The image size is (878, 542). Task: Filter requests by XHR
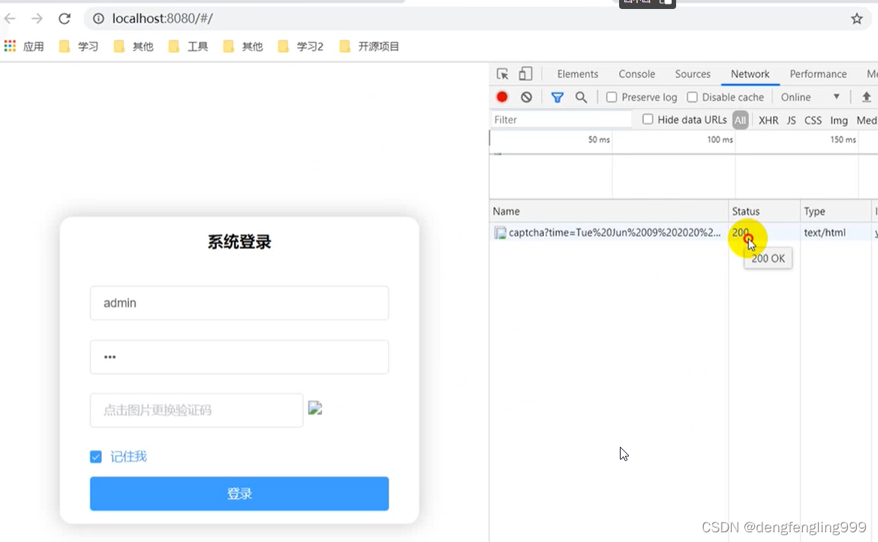pyautogui.click(x=768, y=120)
